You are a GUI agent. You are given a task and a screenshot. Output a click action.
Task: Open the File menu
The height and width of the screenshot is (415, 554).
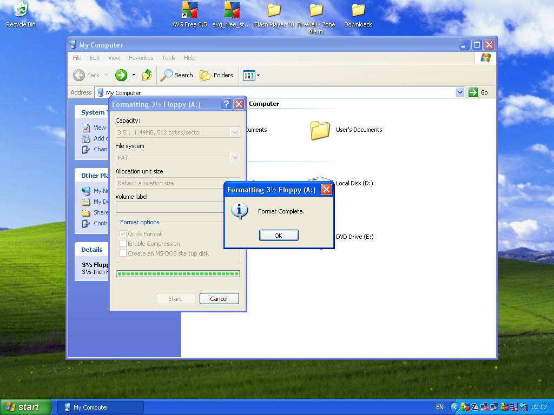tap(77, 58)
